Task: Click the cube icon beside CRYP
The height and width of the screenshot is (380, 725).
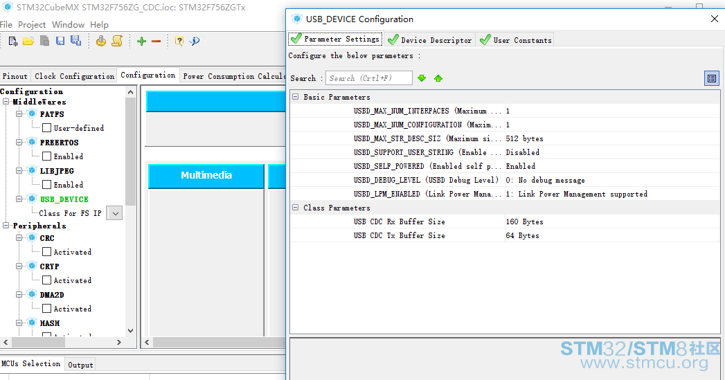Action: 32,266
